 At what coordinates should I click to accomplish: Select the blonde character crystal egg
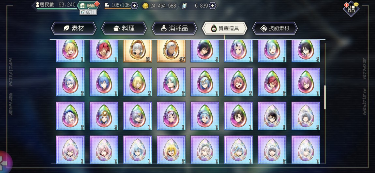point(171,150)
